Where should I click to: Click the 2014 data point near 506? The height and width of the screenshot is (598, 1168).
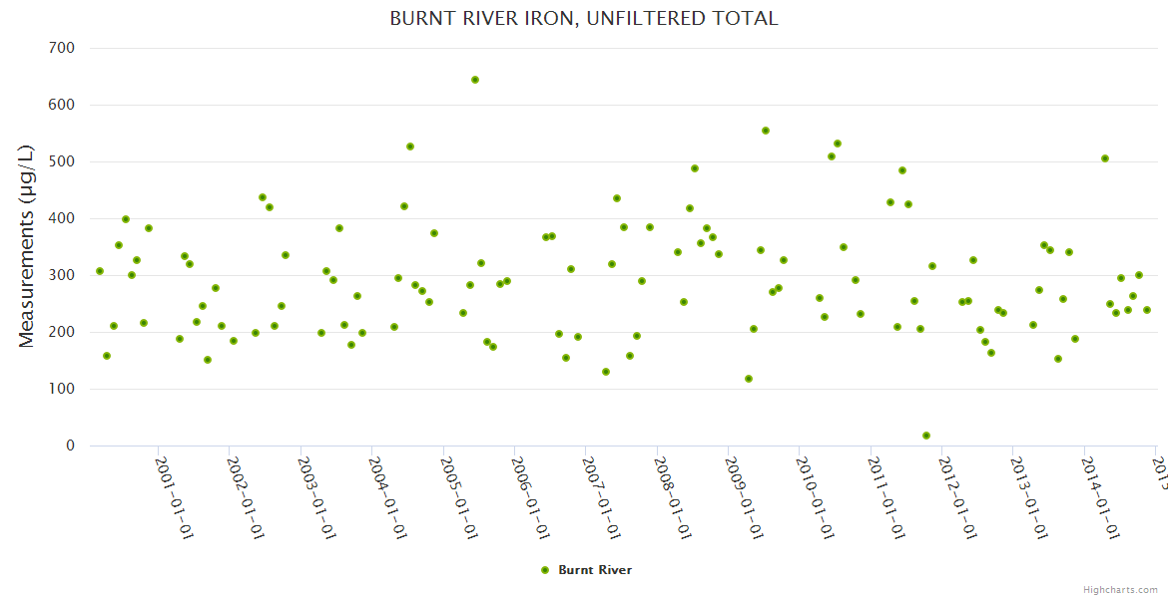(1105, 158)
